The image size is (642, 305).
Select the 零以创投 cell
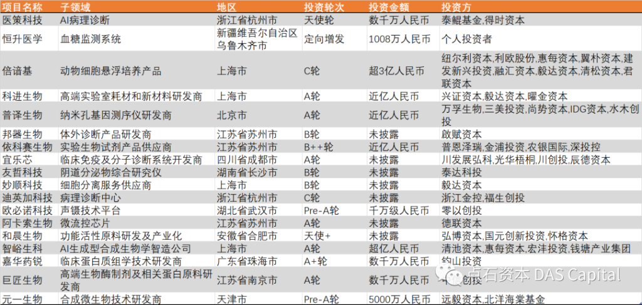pos(541,210)
